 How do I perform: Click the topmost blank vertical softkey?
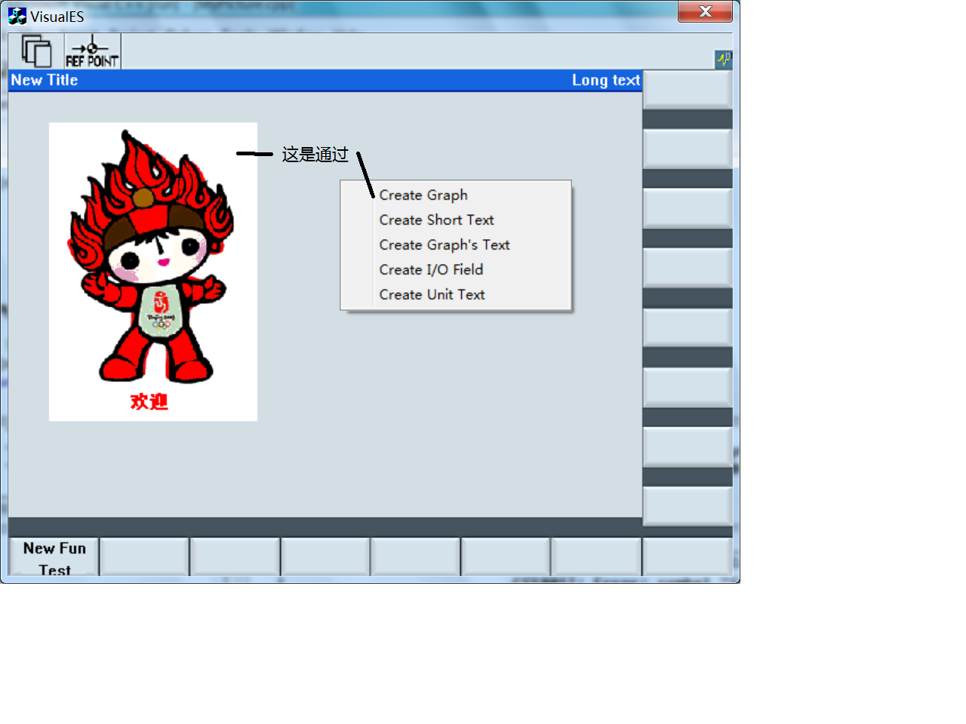[687, 90]
